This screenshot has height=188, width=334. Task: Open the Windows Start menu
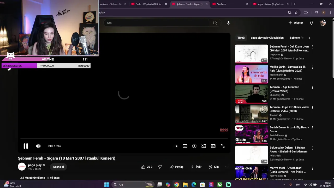coord(107,185)
